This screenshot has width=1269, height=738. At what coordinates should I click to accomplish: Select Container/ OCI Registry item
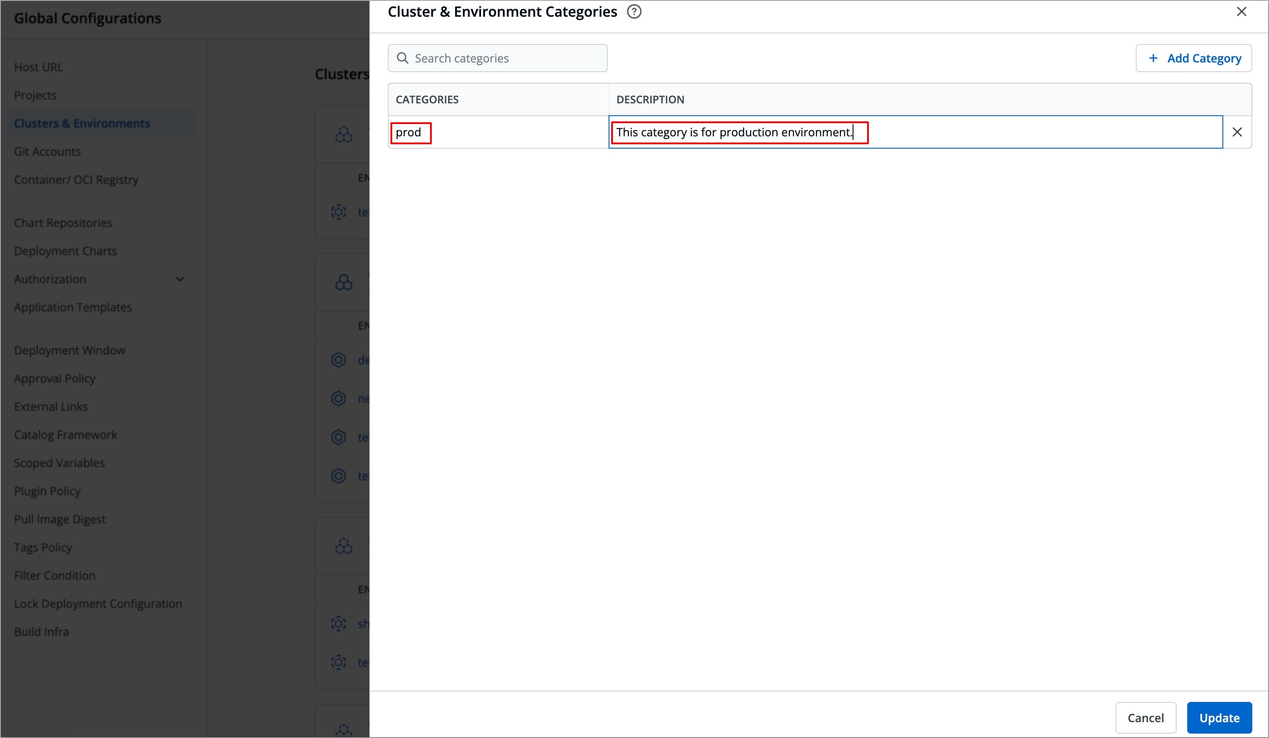pos(76,180)
